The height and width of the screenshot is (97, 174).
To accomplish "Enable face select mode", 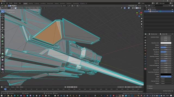I will click(x=15, y=8).
